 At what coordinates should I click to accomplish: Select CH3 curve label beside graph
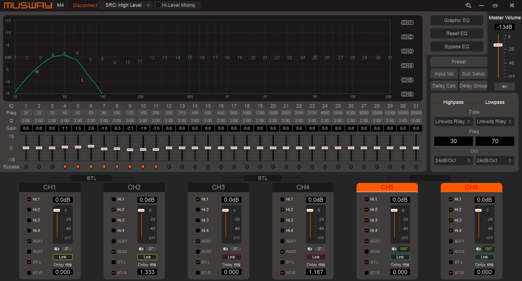(x=407, y=51)
